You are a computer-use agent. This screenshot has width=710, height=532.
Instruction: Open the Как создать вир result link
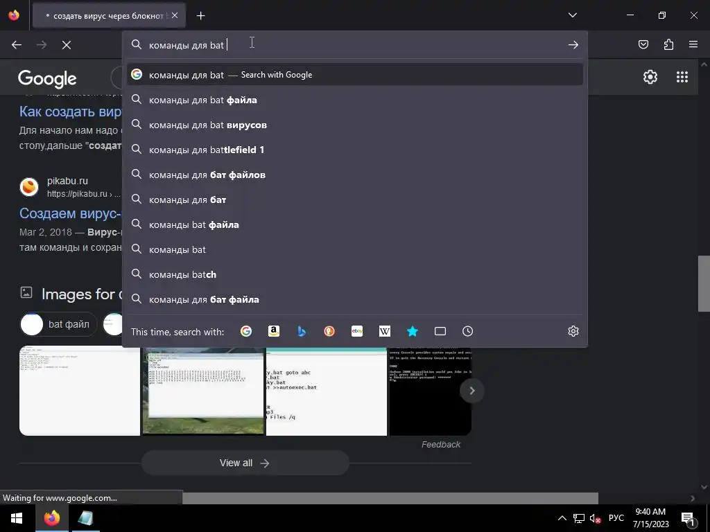70,112
